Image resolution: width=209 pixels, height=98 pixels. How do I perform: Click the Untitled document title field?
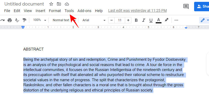coord(24,4)
